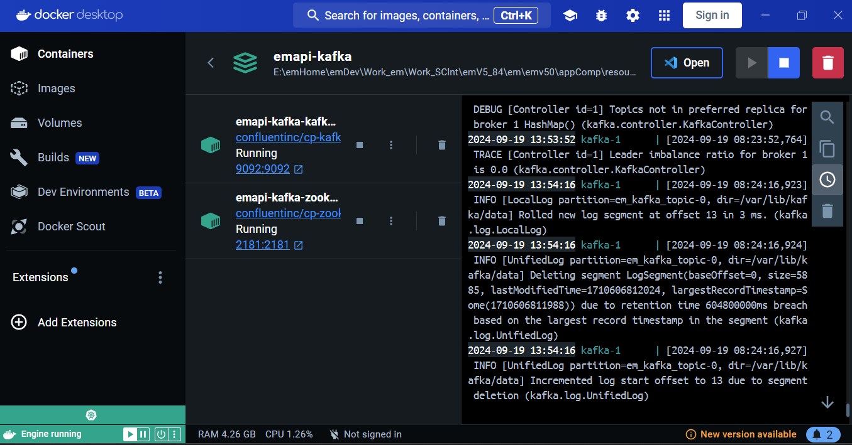Open in VS Code with Open button

(687, 63)
